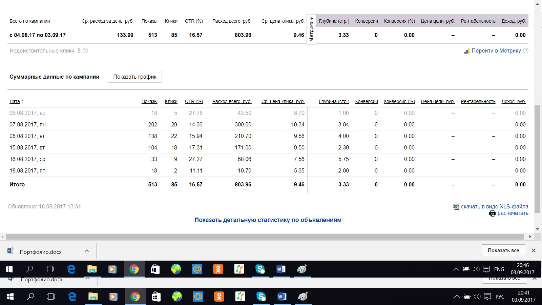This screenshot has height=305, width=542.
Task: Click the globe icon in the ENG taskbar
Action: coord(176,269)
